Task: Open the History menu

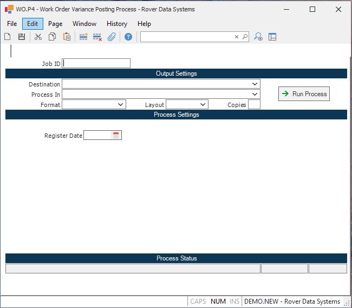Action: coord(116,24)
